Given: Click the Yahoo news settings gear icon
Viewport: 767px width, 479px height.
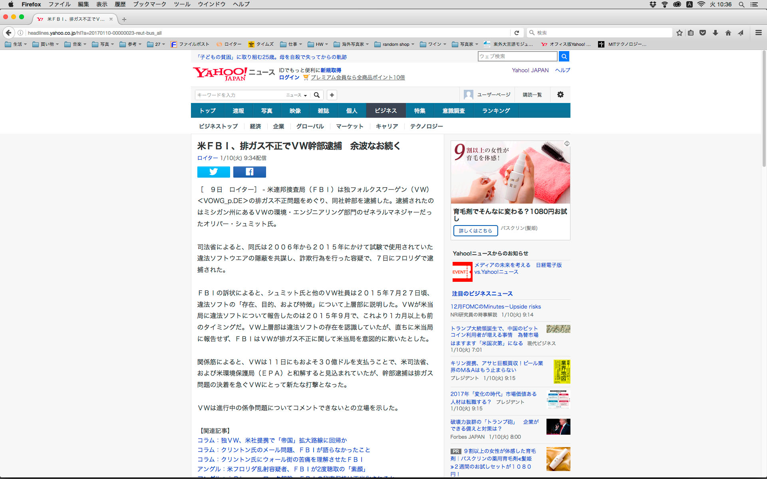Looking at the screenshot, I should point(560,95).
